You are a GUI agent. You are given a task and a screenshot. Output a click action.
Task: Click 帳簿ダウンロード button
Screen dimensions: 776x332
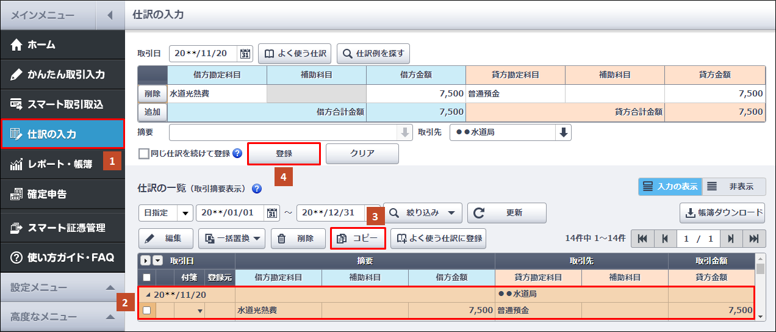tap(722, 213)
